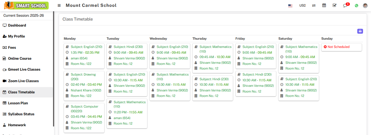Select Thursday's Subject: Hindi (230)
The width and height of the screenshot is (371, 135).
[x=214, y=79]
